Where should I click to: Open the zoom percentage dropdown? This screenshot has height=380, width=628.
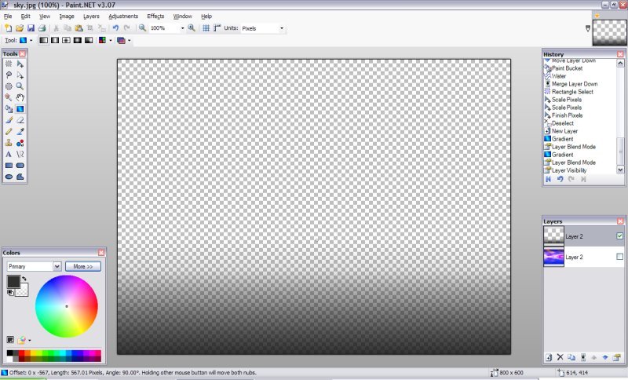pyautogui.click(x=183, y=28)
